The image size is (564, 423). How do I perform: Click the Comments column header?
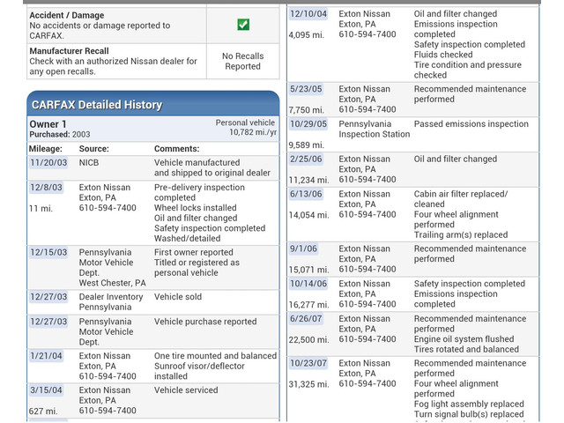(x=177, y=149)
